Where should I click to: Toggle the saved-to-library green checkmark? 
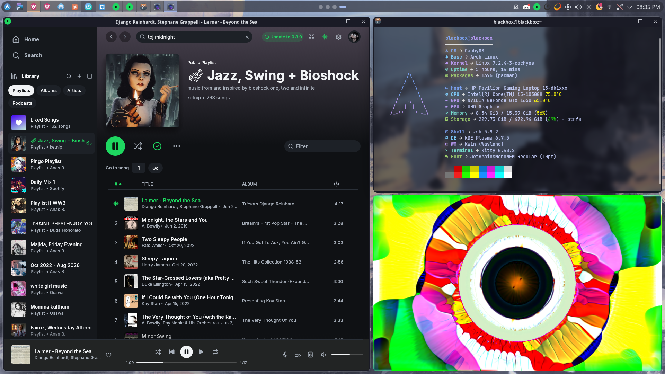point(157,146)
